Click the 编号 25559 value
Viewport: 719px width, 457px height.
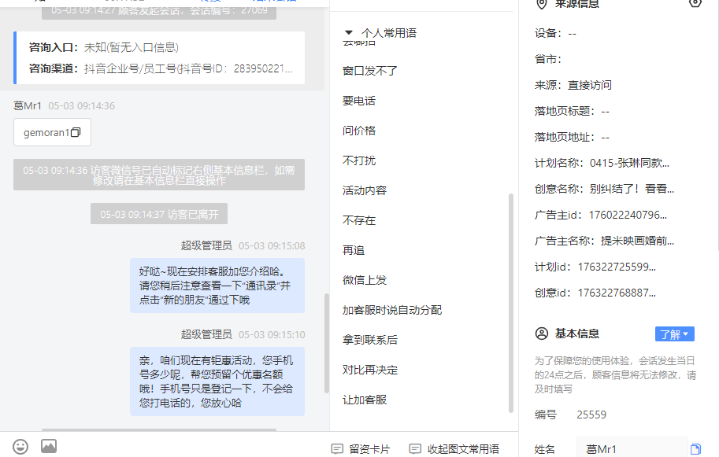point(591,415)
